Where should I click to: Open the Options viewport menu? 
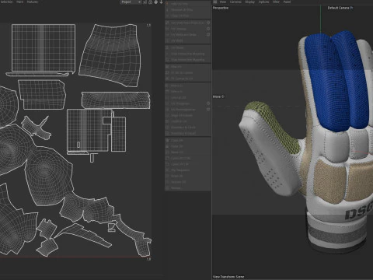click(x=263, y=2)
